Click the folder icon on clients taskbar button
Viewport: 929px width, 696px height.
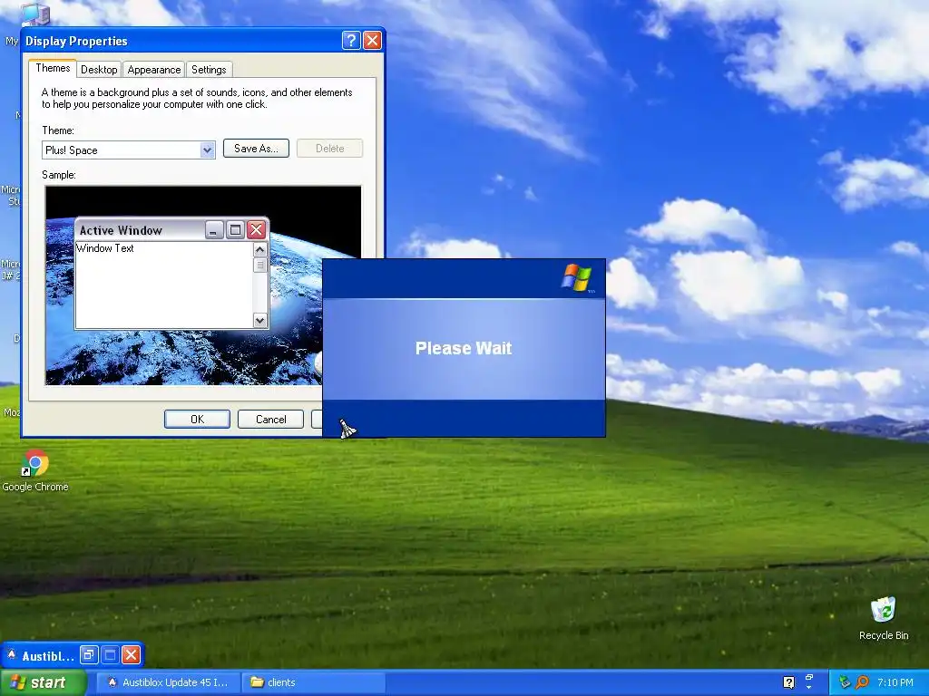[257, 682]
